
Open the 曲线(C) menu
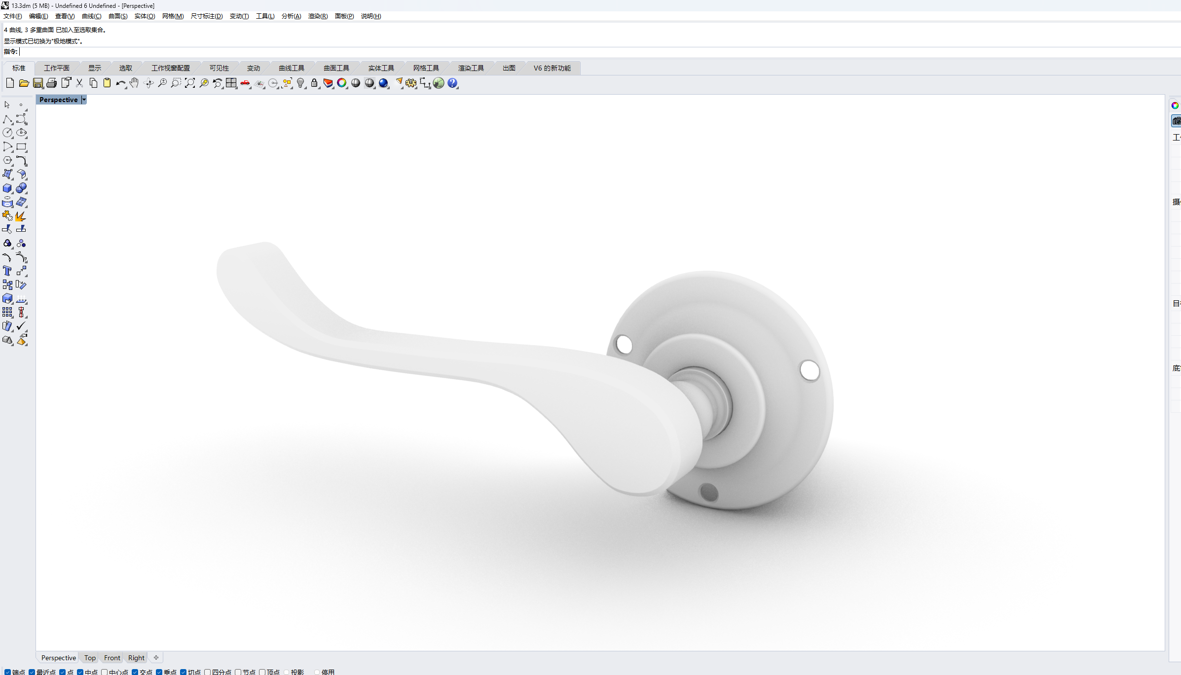(x=91, y=16)
